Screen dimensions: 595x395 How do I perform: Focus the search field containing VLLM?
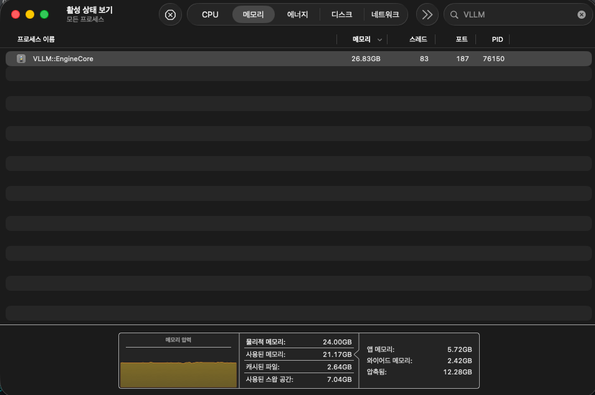(x=518, y=15)
